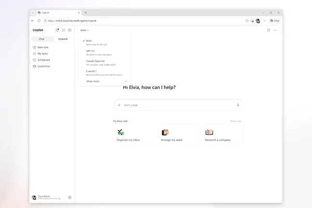The image size is (312, 208).
Task: Open a new browser tab with plus icon
Action: click(x=86, y=12)
